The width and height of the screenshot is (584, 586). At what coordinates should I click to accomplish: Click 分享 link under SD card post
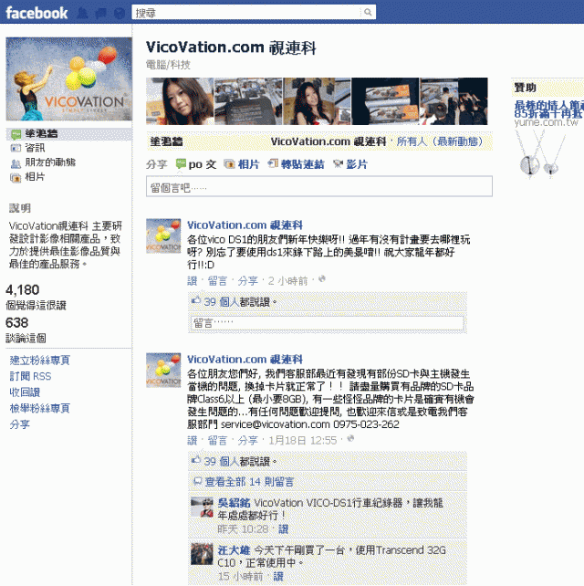pos(247,441)
